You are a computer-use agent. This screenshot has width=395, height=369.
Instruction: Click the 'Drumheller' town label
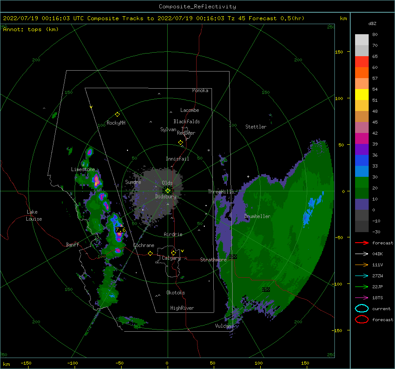257,216
